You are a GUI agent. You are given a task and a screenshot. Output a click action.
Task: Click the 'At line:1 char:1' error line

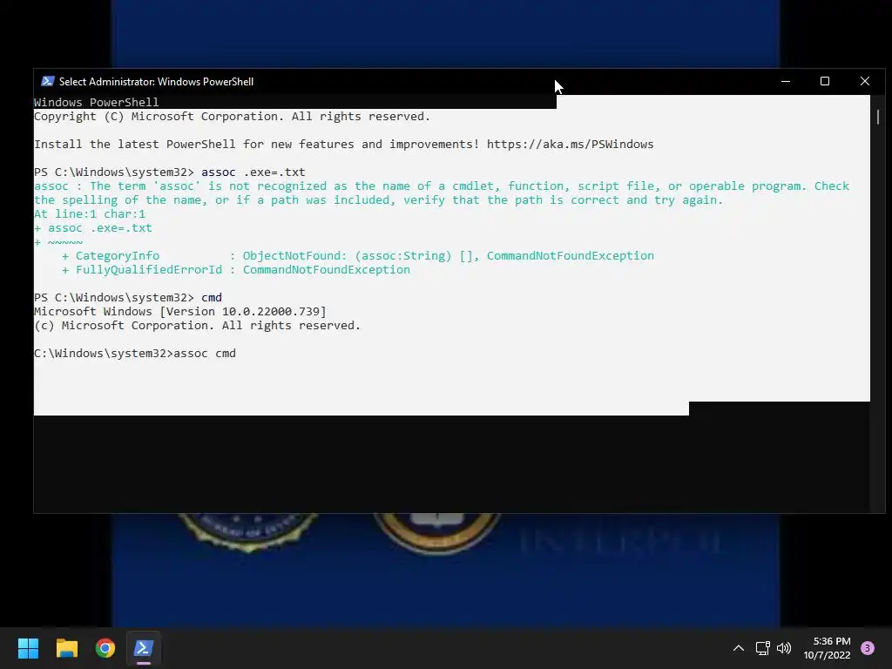pyautogui.click(x=90, y=214)
